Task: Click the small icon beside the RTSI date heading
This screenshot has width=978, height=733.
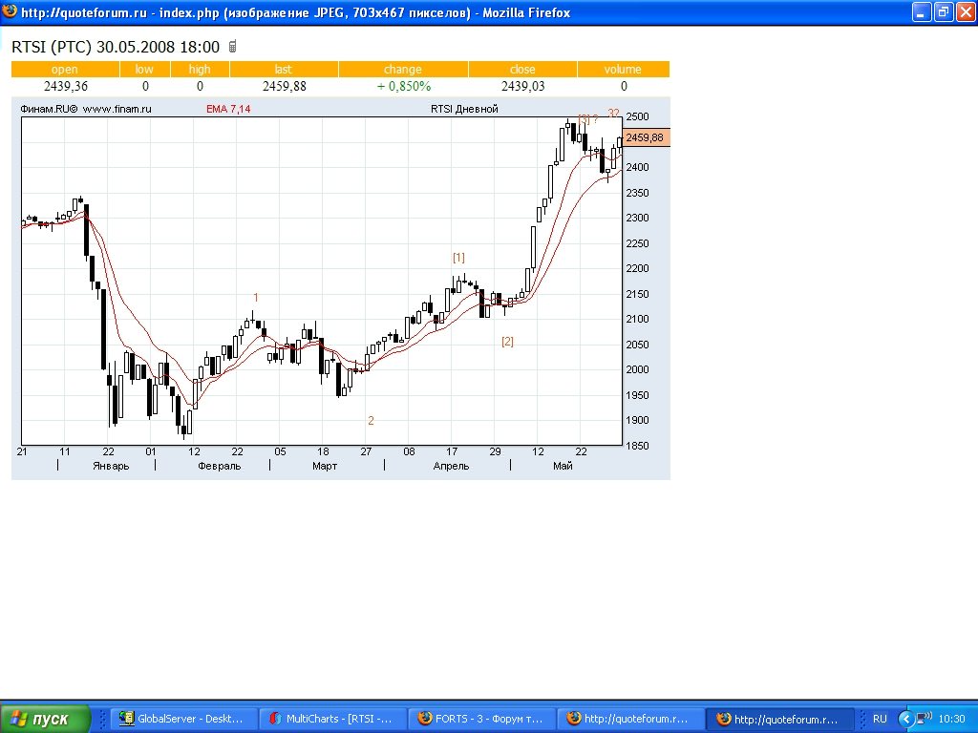Action: click(x=232, y=47)
